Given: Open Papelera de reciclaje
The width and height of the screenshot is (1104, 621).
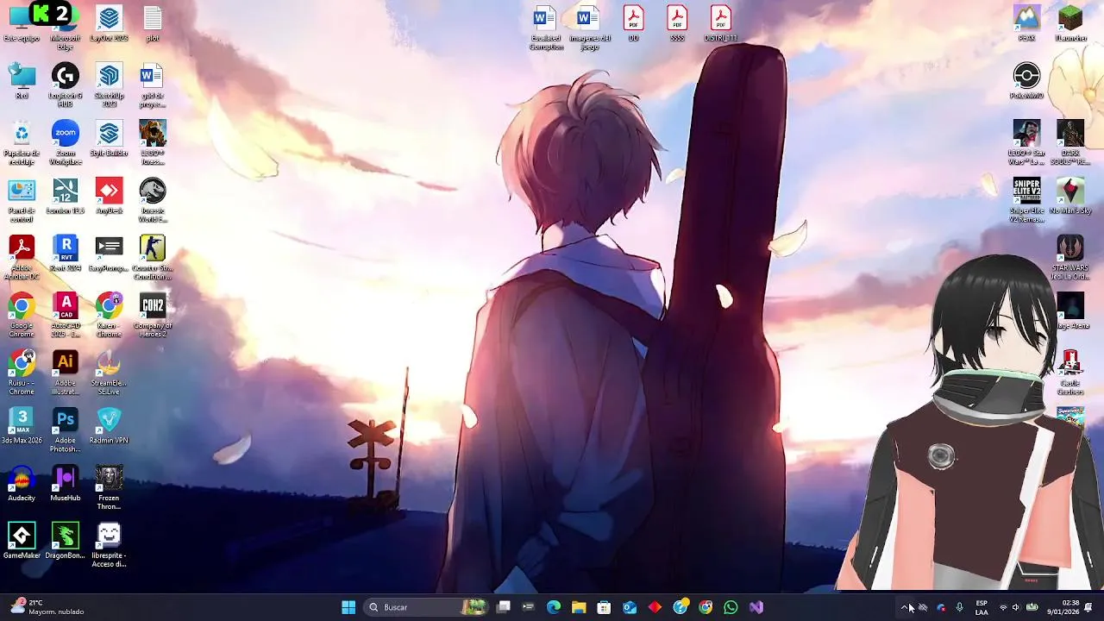Looking at the screenshot, I should (22, 142).
